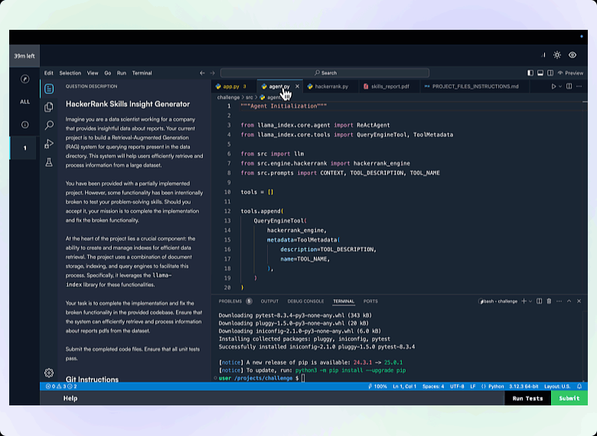Go forward with the right arrow

pyautogui.click(x=213, y=73)
